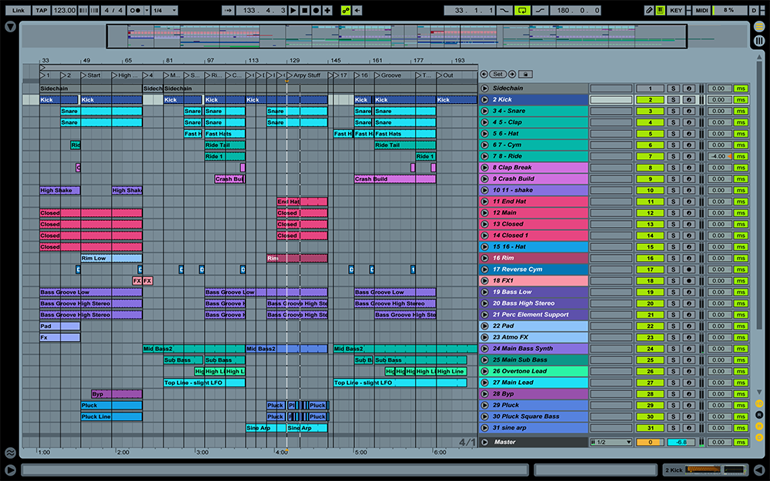Click the Set locator button
Screen dimensions: 770x481
(498, 74)
